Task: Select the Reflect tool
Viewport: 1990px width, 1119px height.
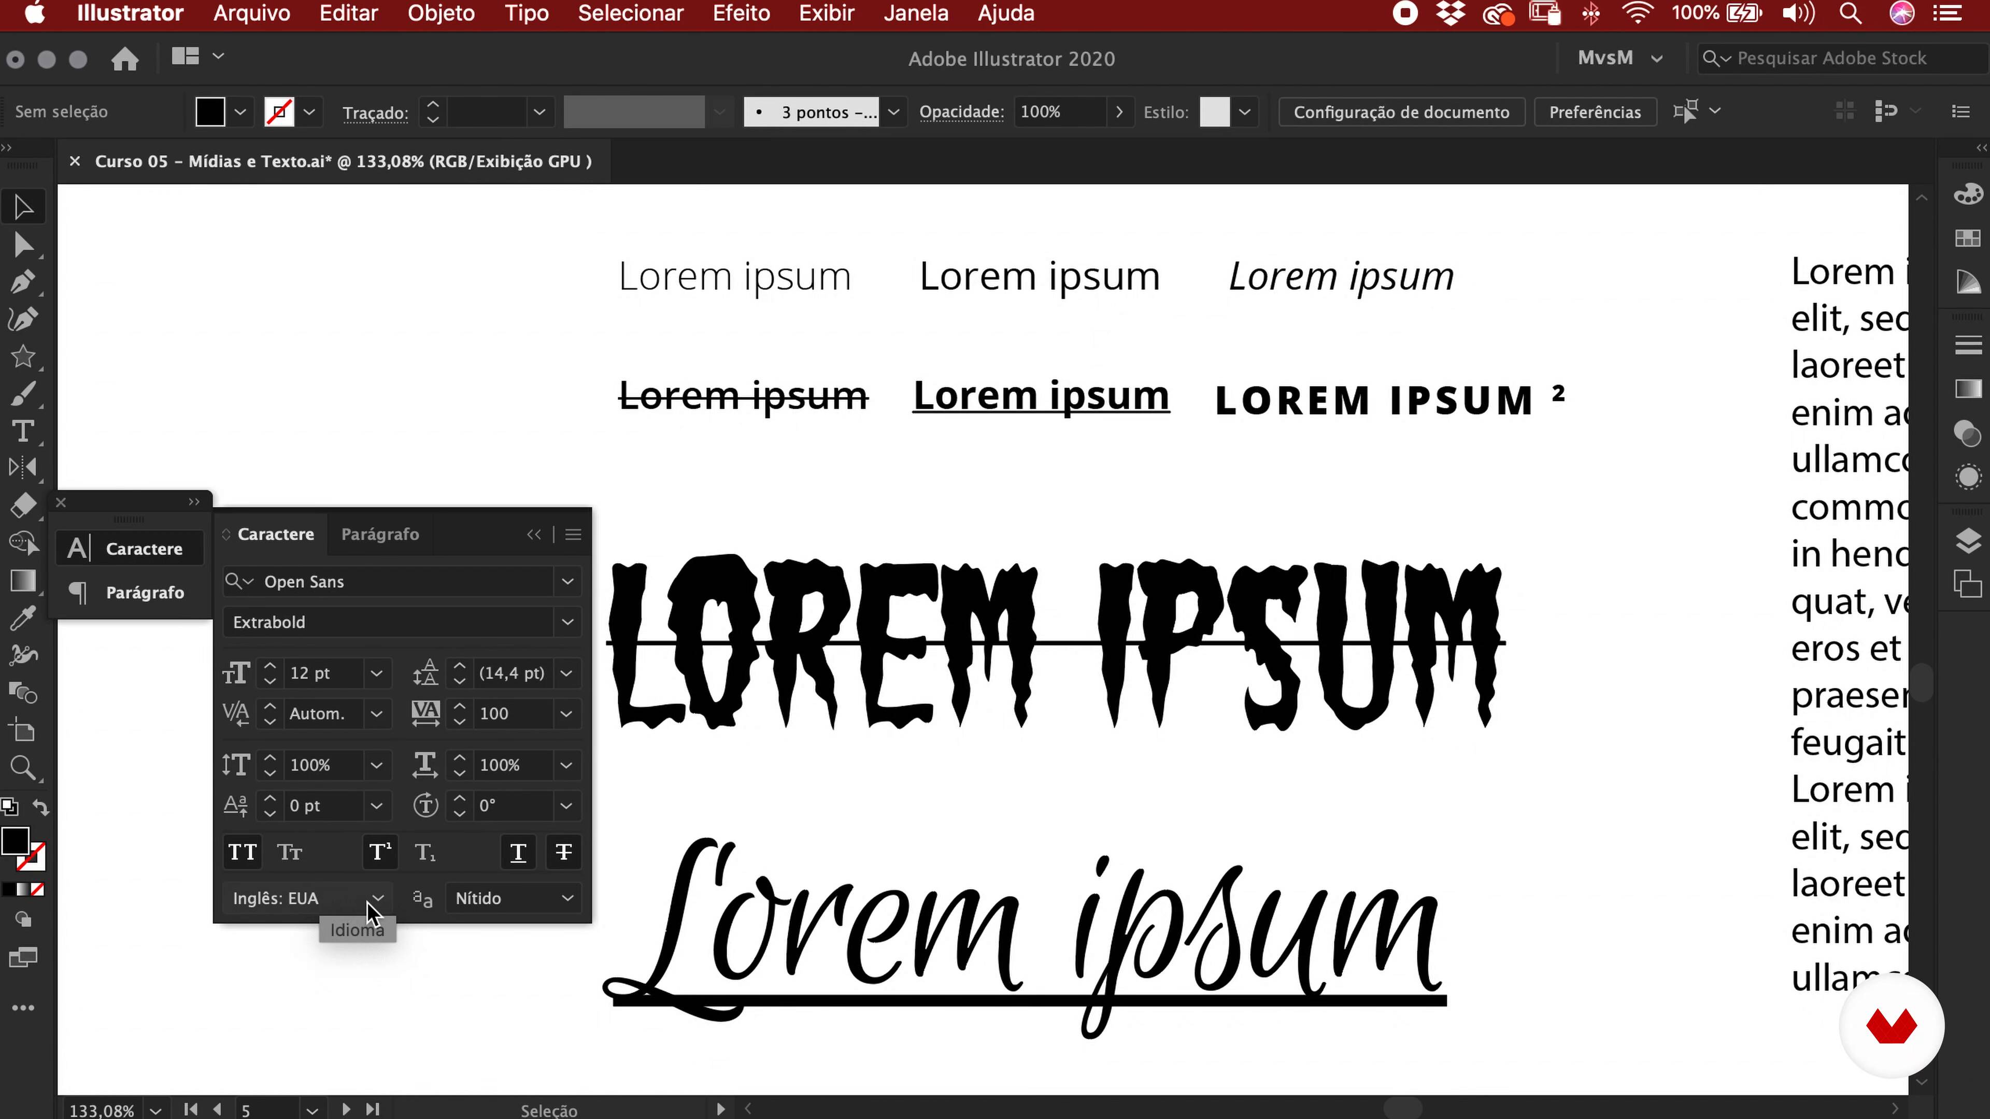Action: coord(23,467)
